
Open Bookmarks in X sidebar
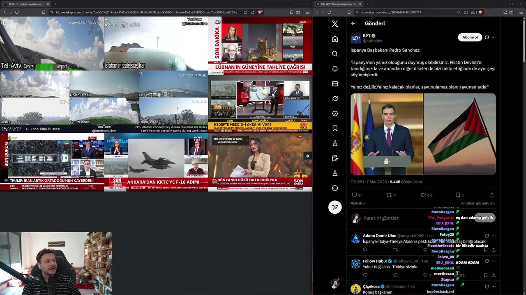coord(335,129)
